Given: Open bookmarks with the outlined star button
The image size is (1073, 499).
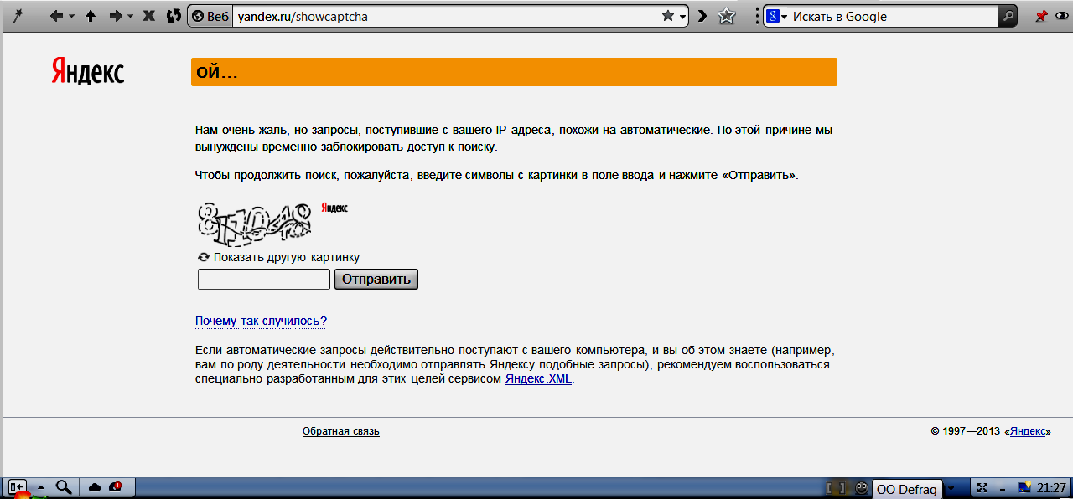Looking at the screenshot, I should 727,16.
